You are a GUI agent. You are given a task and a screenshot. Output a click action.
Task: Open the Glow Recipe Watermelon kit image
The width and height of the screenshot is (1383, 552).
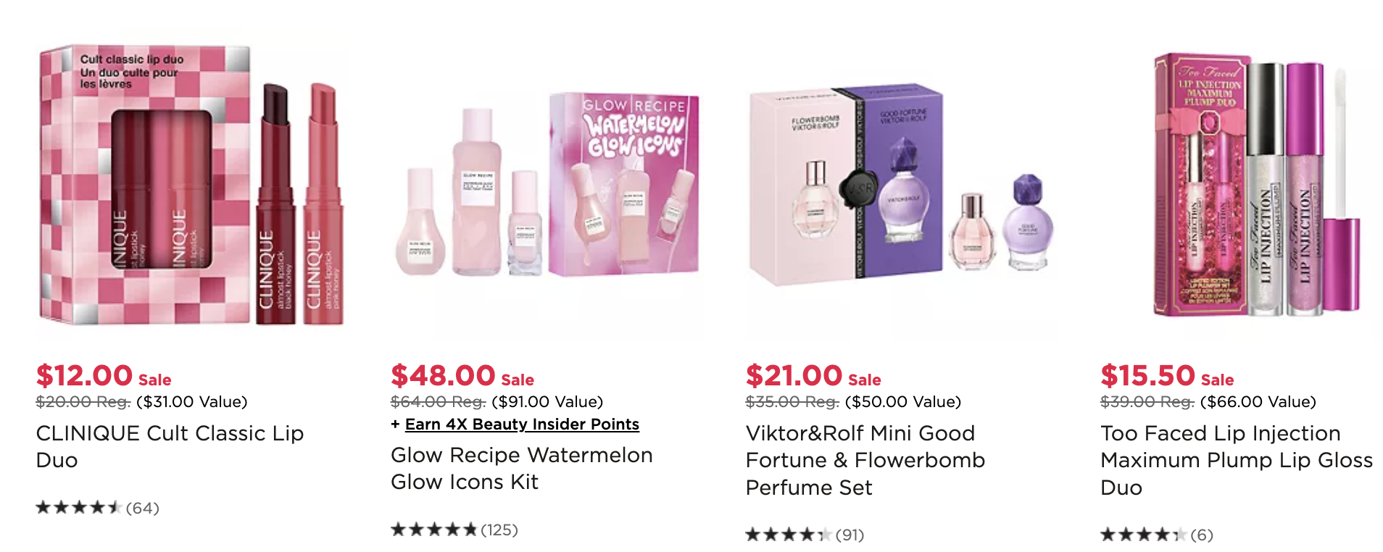pos(547,185)
